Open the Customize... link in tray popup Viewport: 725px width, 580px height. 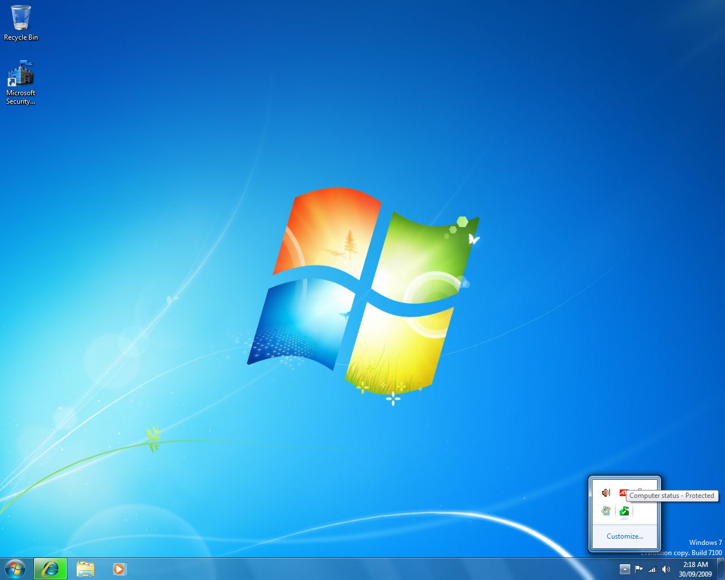click(625, 536)
